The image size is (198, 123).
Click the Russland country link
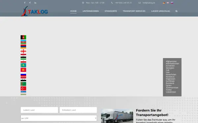pyautogui.click(x=170, y=83)
